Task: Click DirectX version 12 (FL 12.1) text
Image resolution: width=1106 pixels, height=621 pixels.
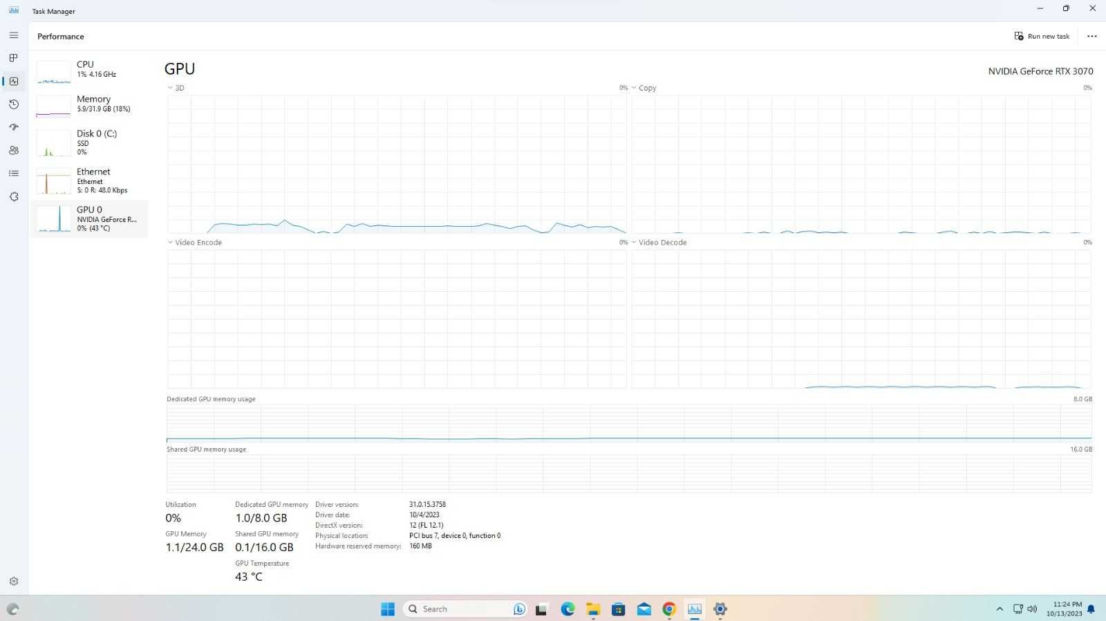Action: pyautogui.click(x=427, y=525)
